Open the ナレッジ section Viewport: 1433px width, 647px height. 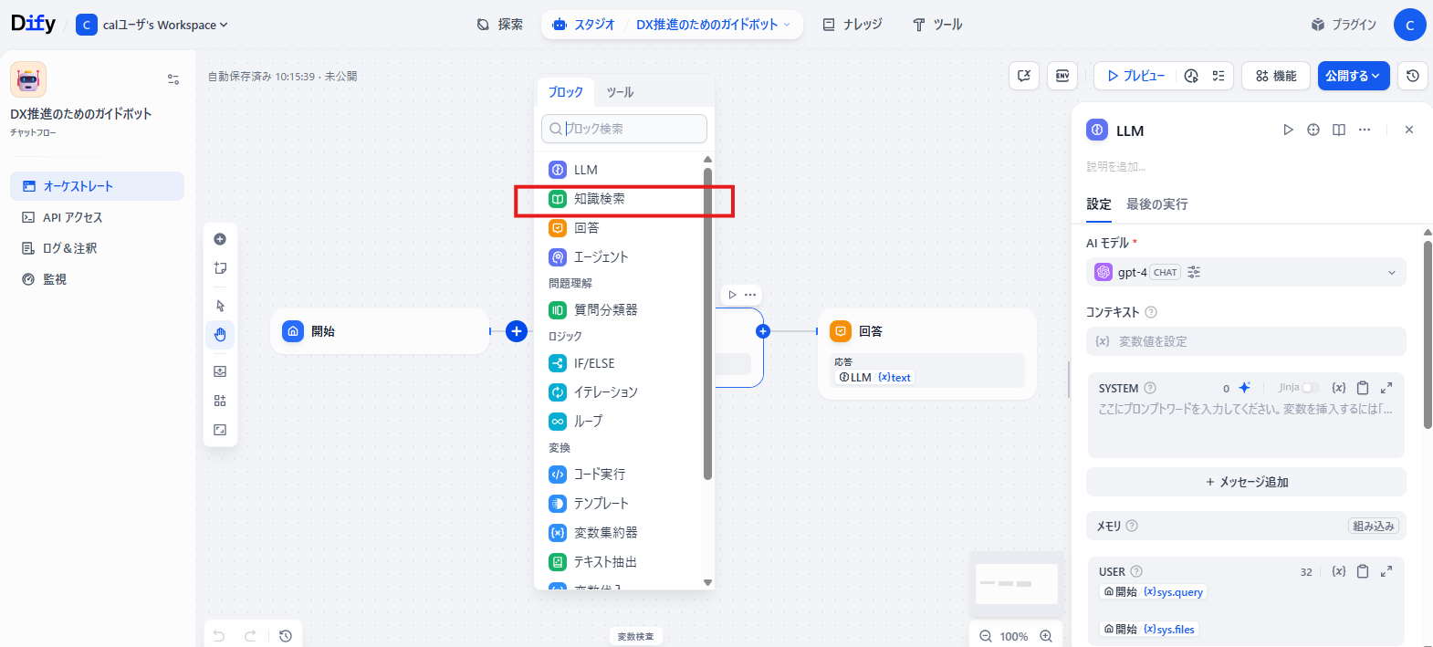tap(852, 25)
